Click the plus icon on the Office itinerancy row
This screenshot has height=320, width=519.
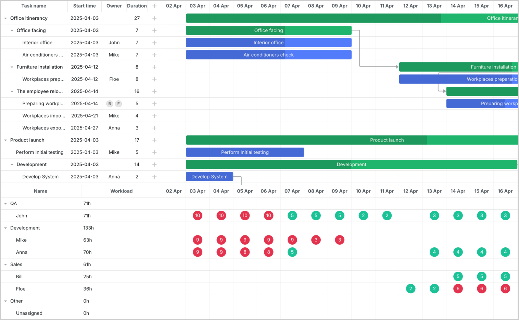coord(154,18)
